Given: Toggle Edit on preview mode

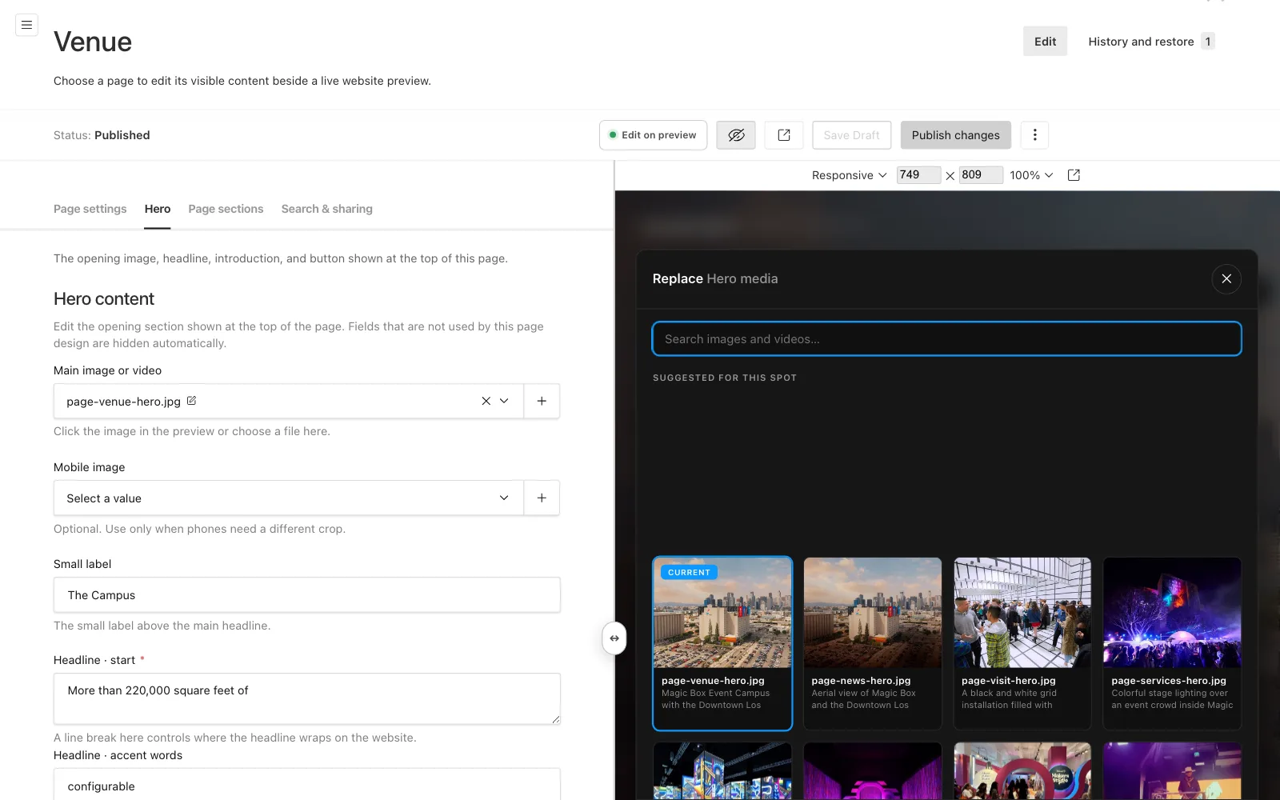Looking at the screenshot, I should pos(653,135).
